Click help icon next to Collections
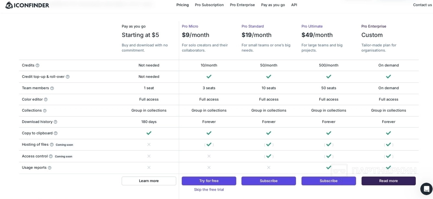The image size is (433, 199). pos(45,111)
